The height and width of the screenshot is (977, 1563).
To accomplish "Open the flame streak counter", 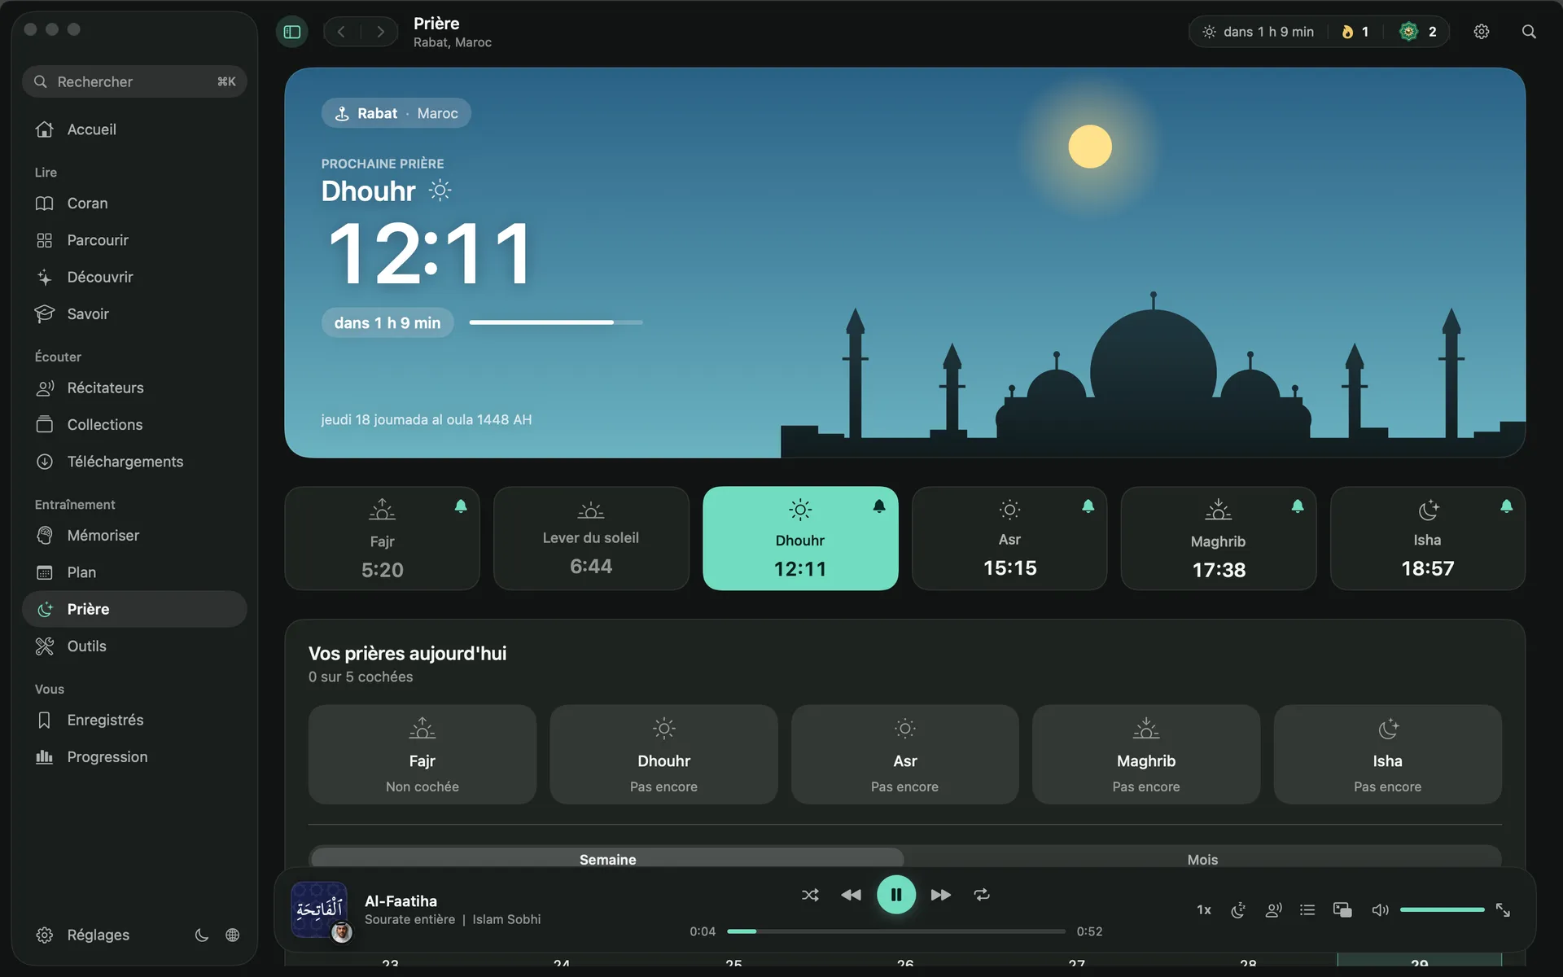I will click(x=1355, y=32).
